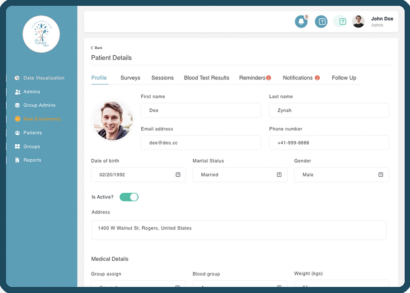Open the Date of birth picker icon
Screen dimensions: 410x293
[x=178, y=174]
